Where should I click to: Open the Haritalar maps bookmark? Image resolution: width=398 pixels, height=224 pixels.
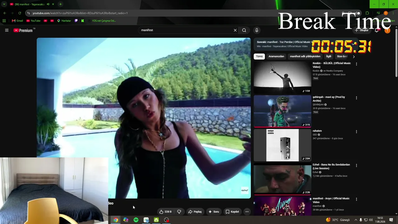[x=64, y=21]
